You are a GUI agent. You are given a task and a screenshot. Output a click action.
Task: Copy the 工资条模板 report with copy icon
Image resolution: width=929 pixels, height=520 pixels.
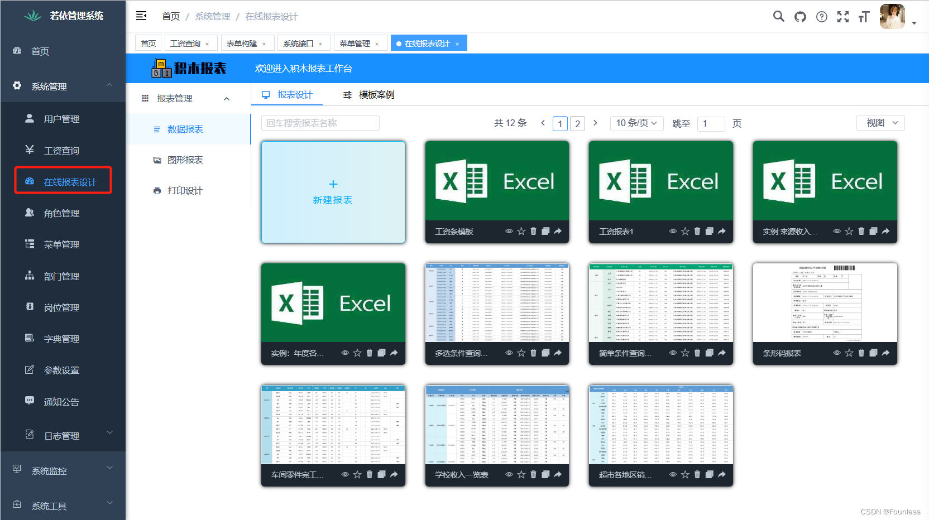[x=545, y=231]
